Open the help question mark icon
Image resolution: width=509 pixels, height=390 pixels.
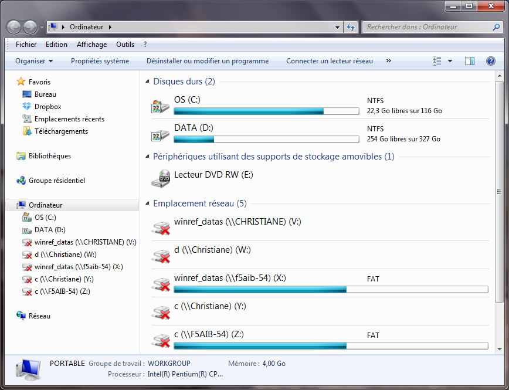tap(490, 61)
